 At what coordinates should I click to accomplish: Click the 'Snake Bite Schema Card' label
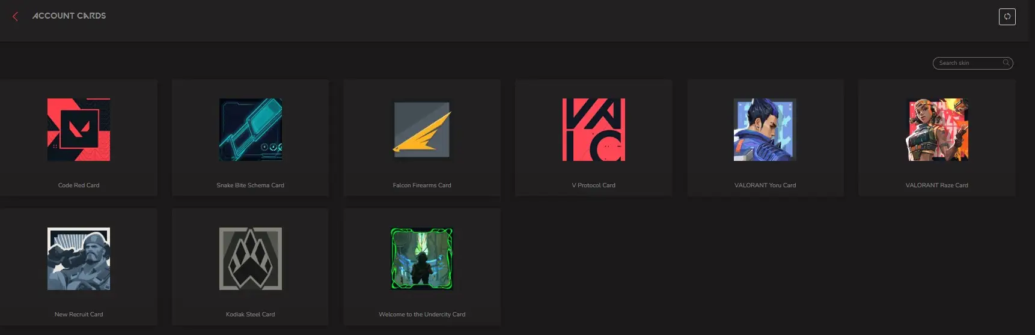click(251, 186)
